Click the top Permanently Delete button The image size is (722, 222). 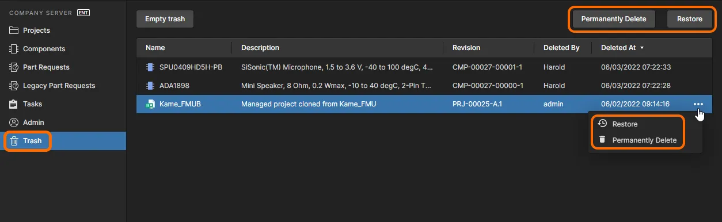point(614,19)
